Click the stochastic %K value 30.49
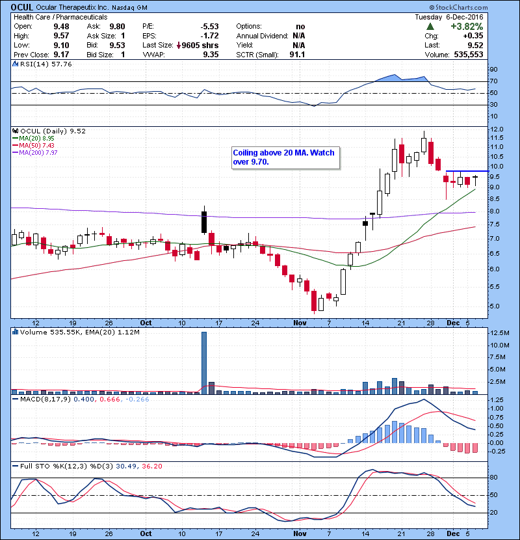The image size is (520, 540). [126, 466]
